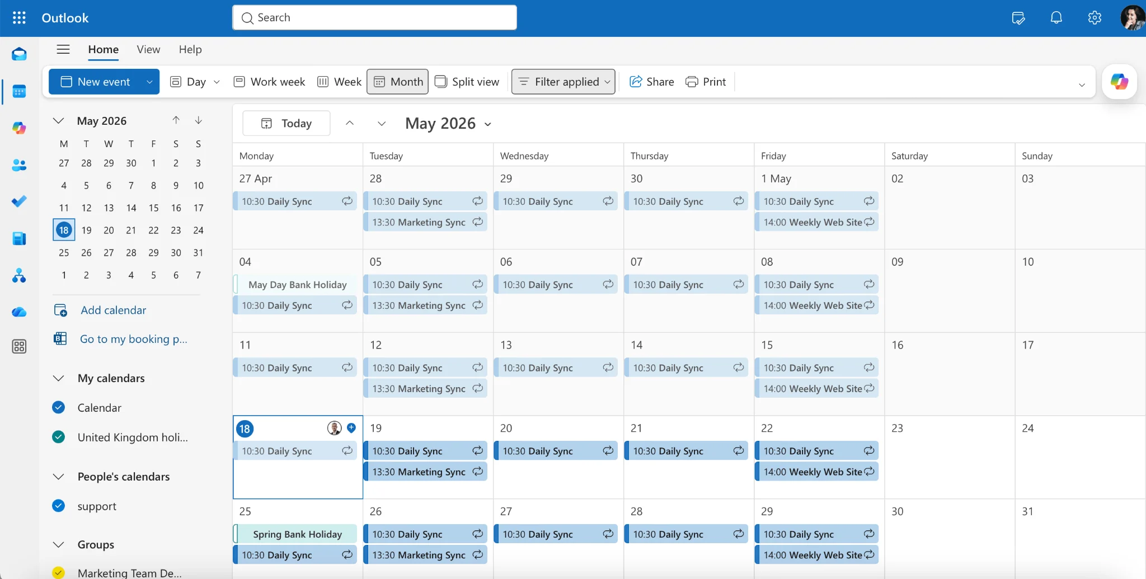Open May Day Bank Holiday event

click(x=295, y=284)
